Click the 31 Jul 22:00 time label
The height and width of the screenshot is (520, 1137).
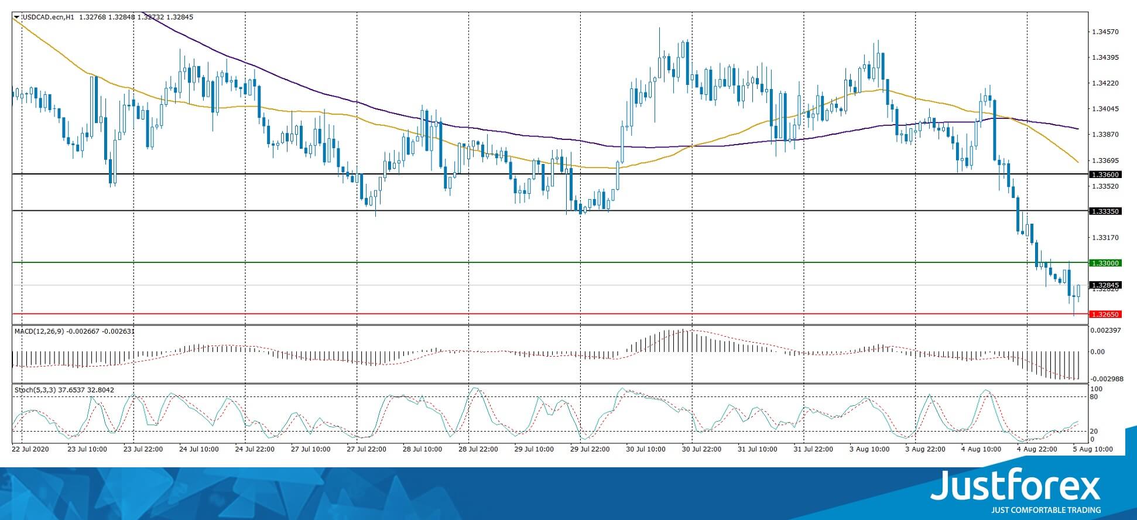point(814,450)
